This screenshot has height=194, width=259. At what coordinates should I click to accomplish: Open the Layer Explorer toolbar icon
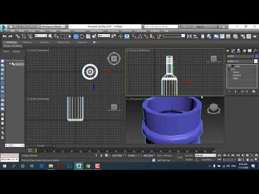[x=209, y=37]
